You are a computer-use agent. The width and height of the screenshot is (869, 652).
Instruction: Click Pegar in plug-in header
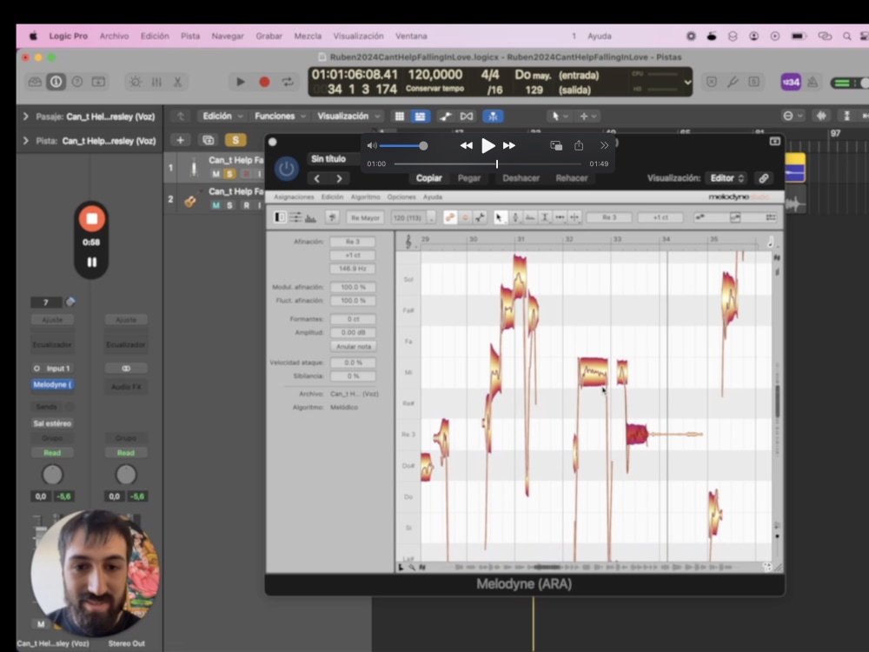[x=469, y=178]
